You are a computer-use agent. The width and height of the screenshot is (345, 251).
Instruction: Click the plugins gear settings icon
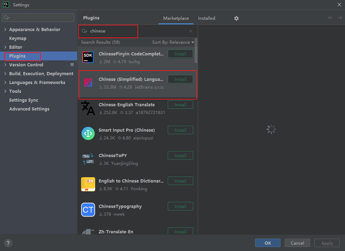coord(236,18)
